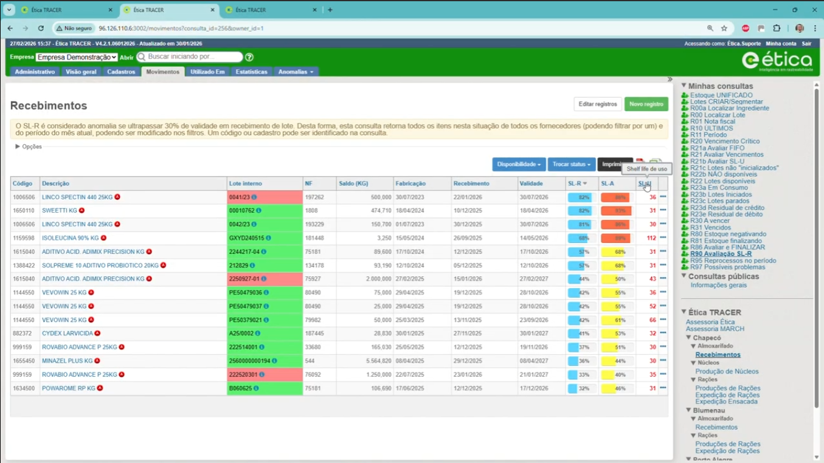Click the SL-U column header
The image size is (824, 463).
tap(644, 183)
